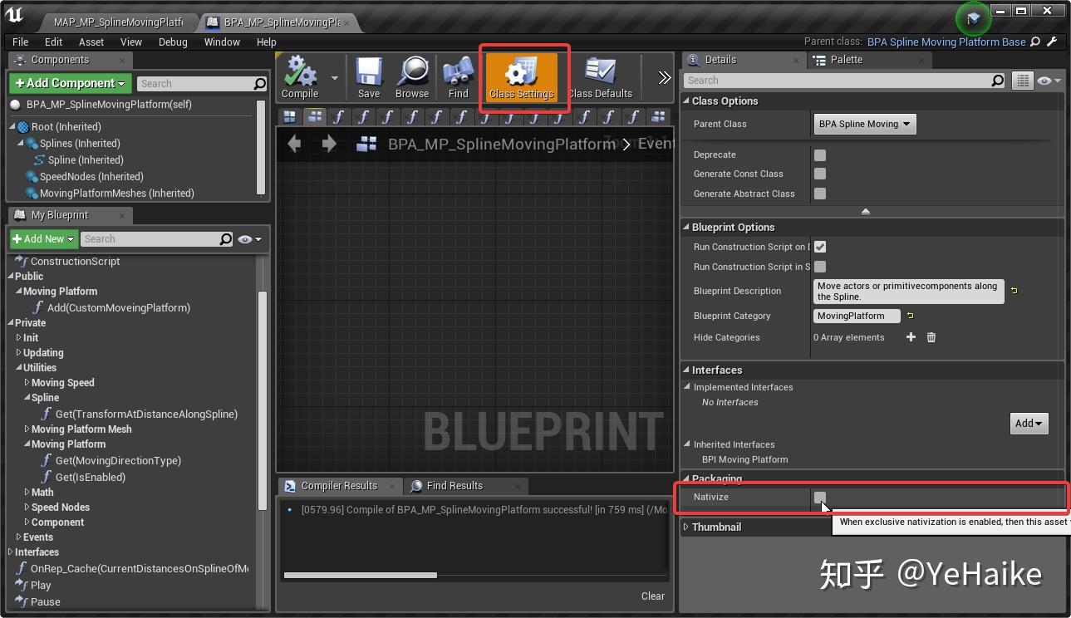Open Find via the magnifying glass toolbar icon
The height and width of the screenshot is (618, 1071).
pyautogui.click(x=456, y=76)
